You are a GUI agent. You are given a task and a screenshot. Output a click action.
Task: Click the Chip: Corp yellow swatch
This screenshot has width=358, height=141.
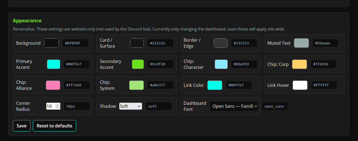click(x=300, y=64)
